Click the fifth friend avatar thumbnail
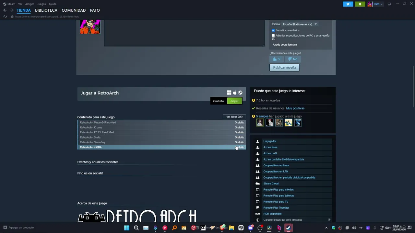Image resolution: width=415 pixels, height=233 pixels. pyautogui.click(x=298, y=122)
